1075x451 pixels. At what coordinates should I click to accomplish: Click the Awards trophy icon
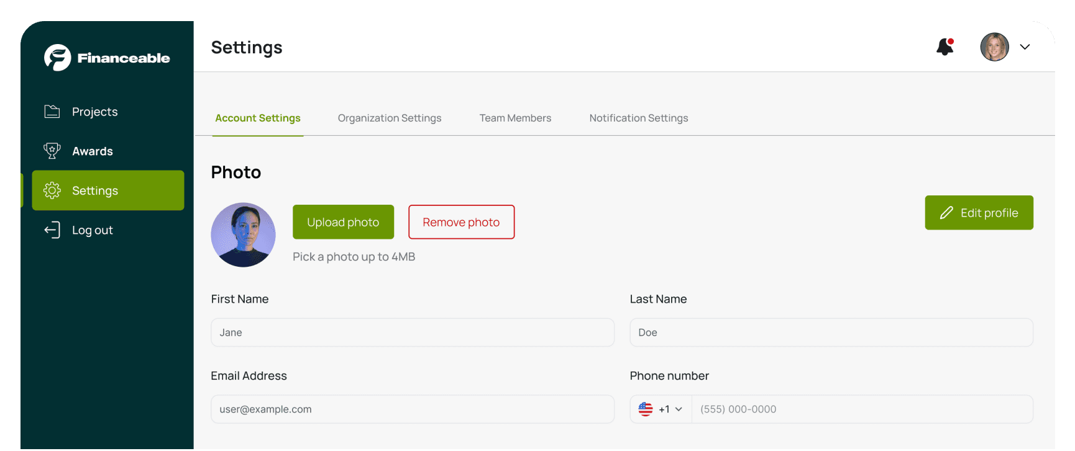coord(52,151)
